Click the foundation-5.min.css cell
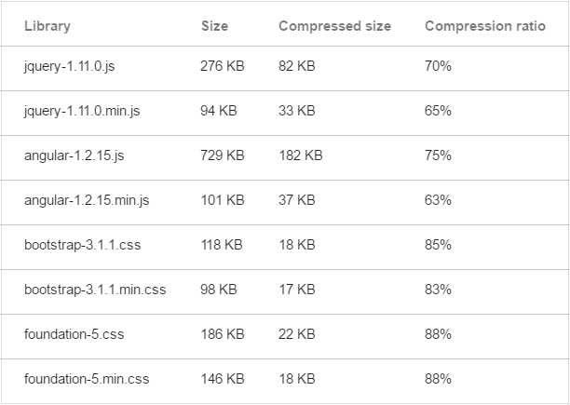Screen dimensions: 570x405 tap(87, 379)
